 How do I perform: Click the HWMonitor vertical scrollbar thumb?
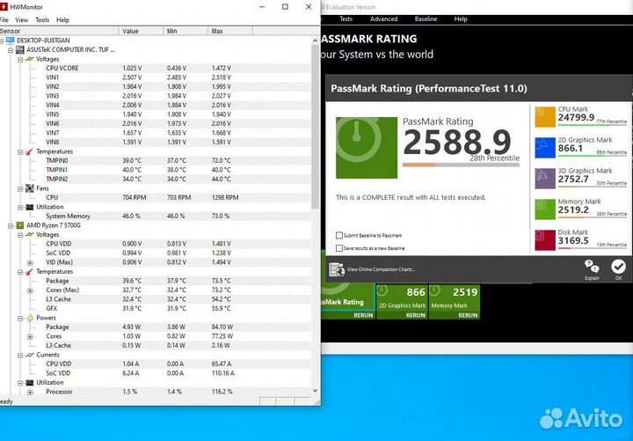315,127
